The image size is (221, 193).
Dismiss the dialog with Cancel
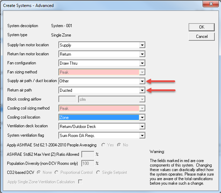coord(202,37)
